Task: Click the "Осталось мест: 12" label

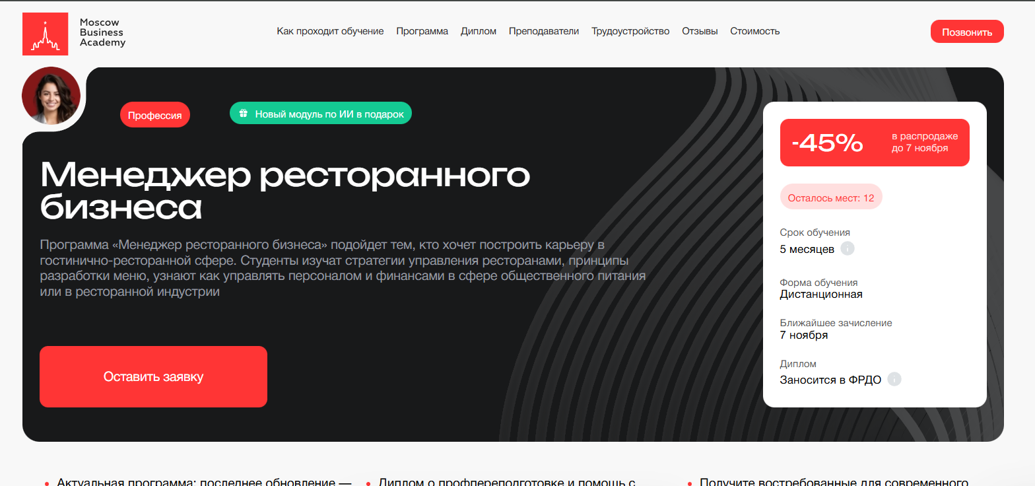Action: 831,197
